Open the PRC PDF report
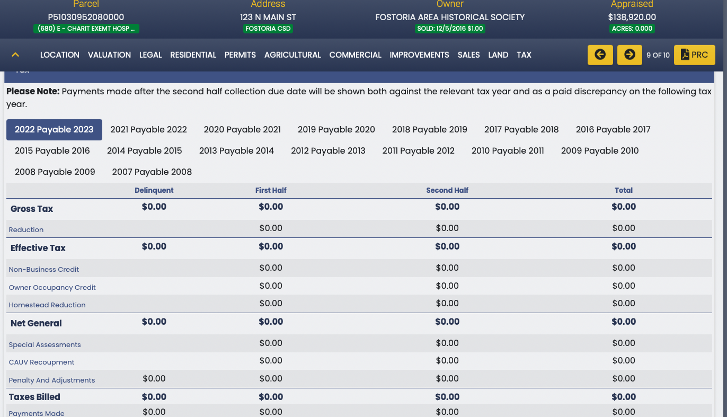Viewport: 727px width, 417px height. [694, 55]
